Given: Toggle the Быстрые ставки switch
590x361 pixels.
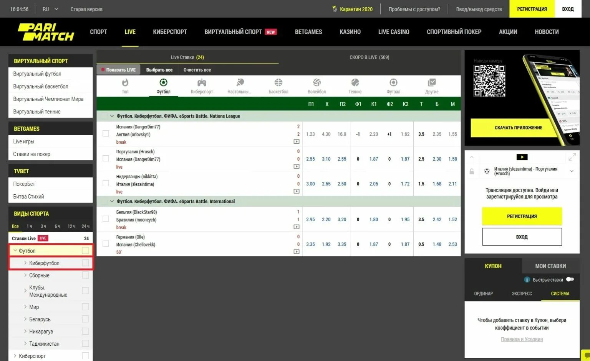Looking at the screenshot, I should pyautogui.click(x=570, y=279).
